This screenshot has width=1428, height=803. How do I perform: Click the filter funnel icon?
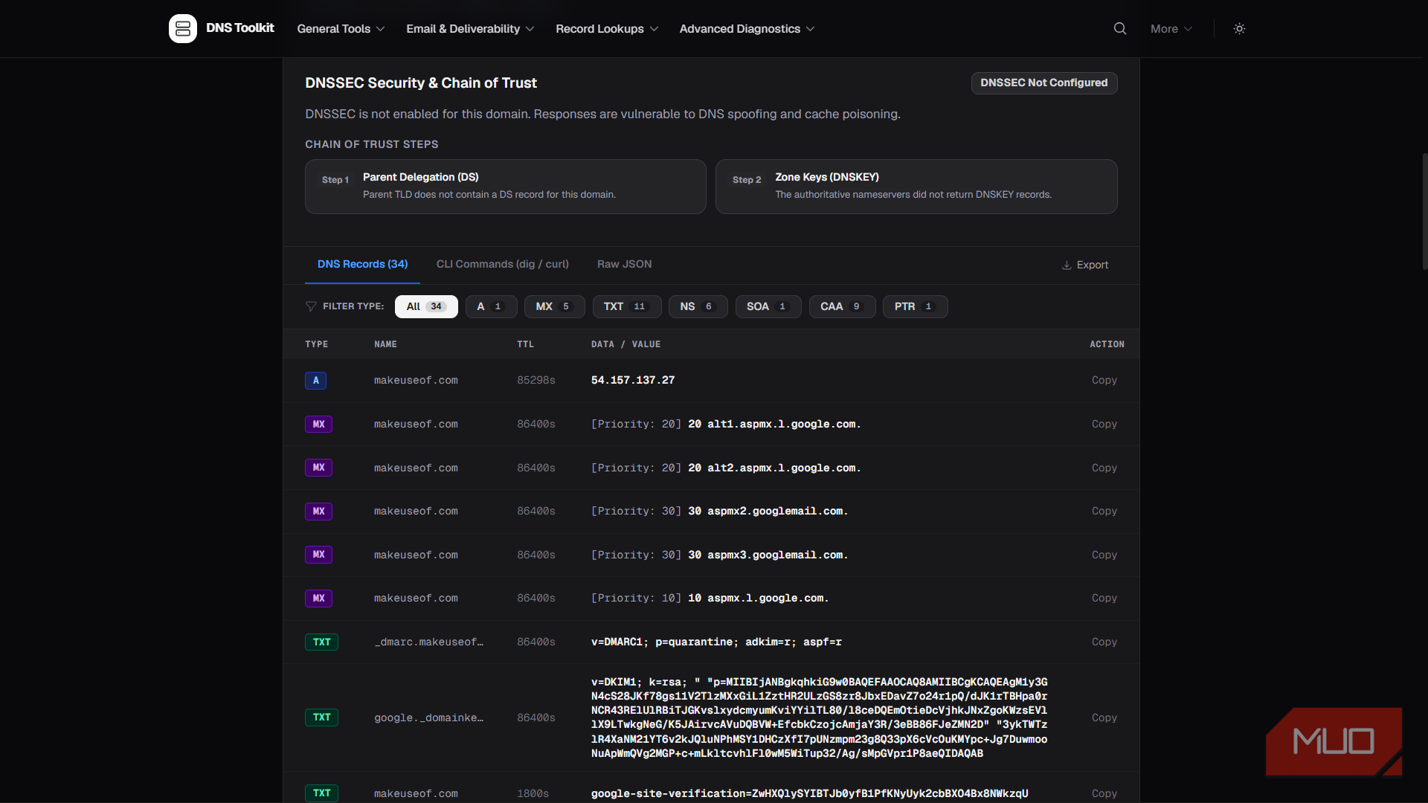[x=311, y=306]
